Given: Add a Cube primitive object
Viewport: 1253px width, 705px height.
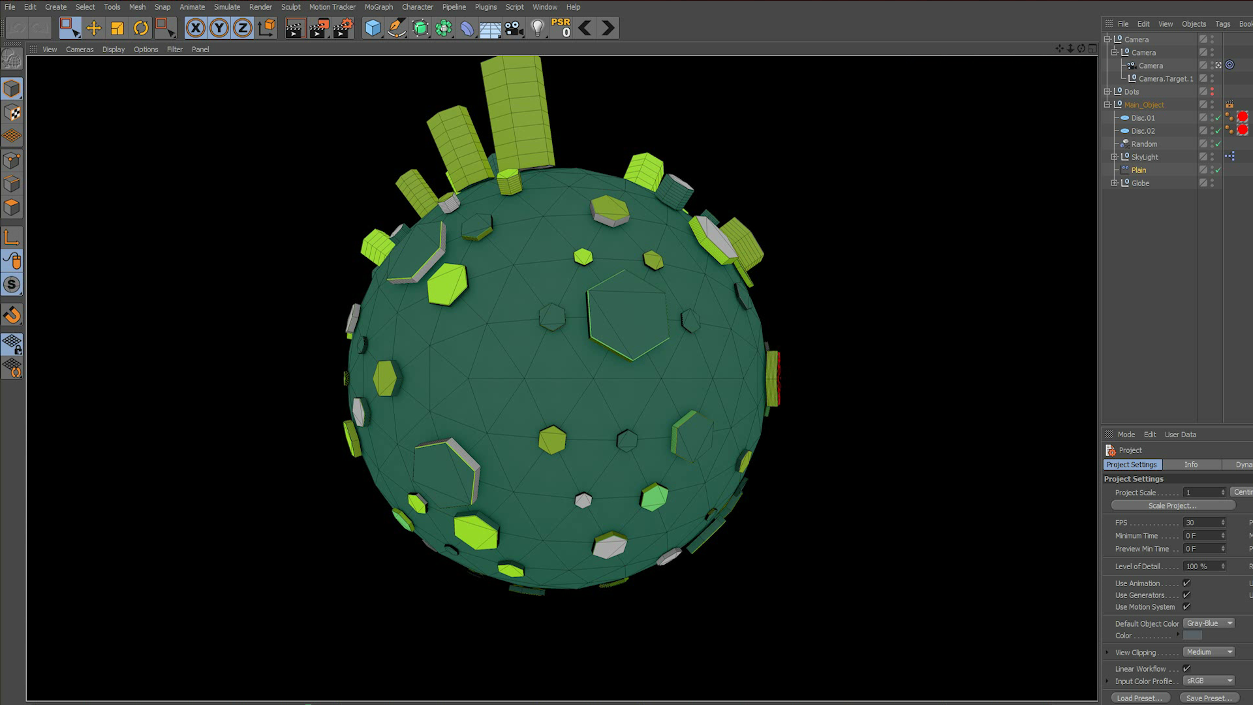Looking at the screenshot, I should (372, 28).
